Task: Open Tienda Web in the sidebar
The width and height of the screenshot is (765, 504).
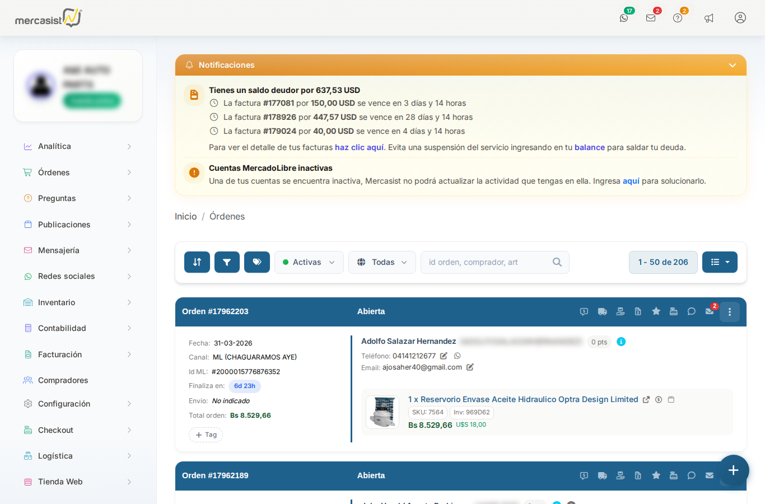Action: click(78, 482)
